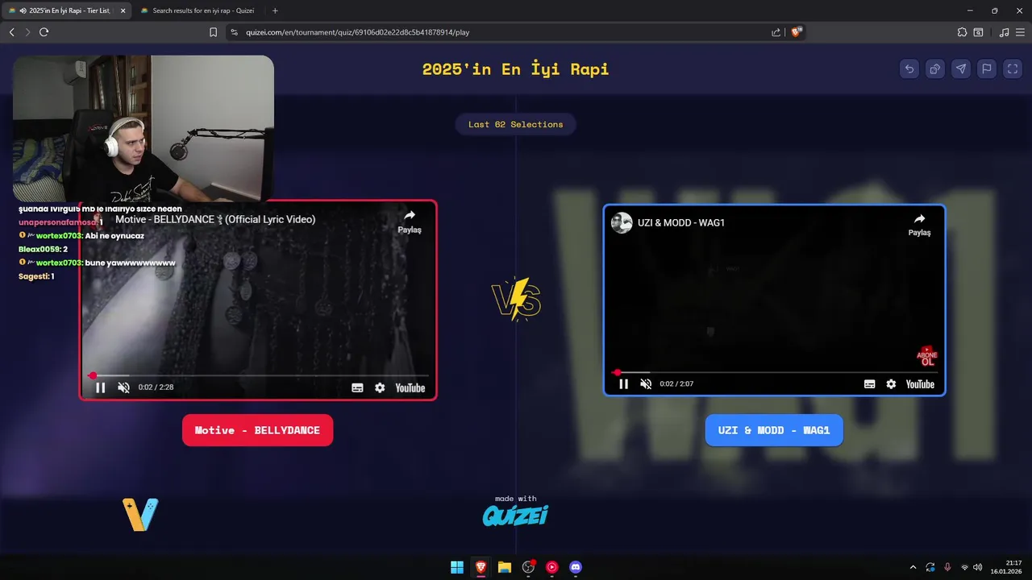This screenshot has height=580, width=1032.
Task: Click Paylaş share on the WAG1 video
Action: pyautogui.click(x=919, y=225)
